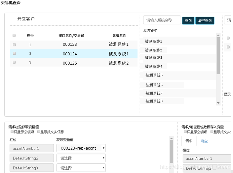Screen dimensions: 233x173
Task: Click the DefaultString2 field in left panel
Action: [x=32, y=158]
